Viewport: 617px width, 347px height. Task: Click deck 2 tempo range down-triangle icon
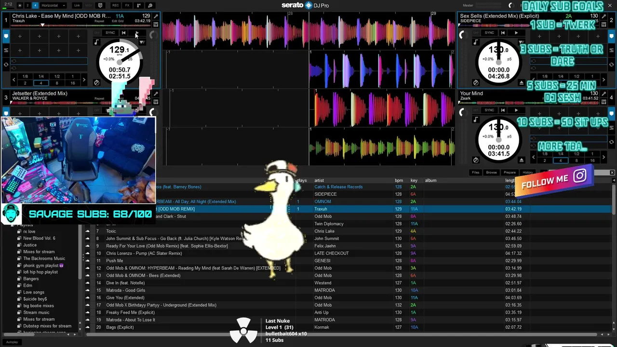point(522,42)
